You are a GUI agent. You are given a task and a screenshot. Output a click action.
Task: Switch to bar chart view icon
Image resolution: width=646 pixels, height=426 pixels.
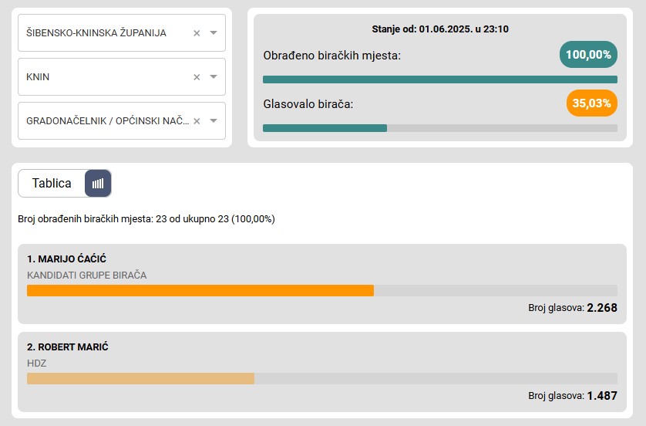coord(98,183)
